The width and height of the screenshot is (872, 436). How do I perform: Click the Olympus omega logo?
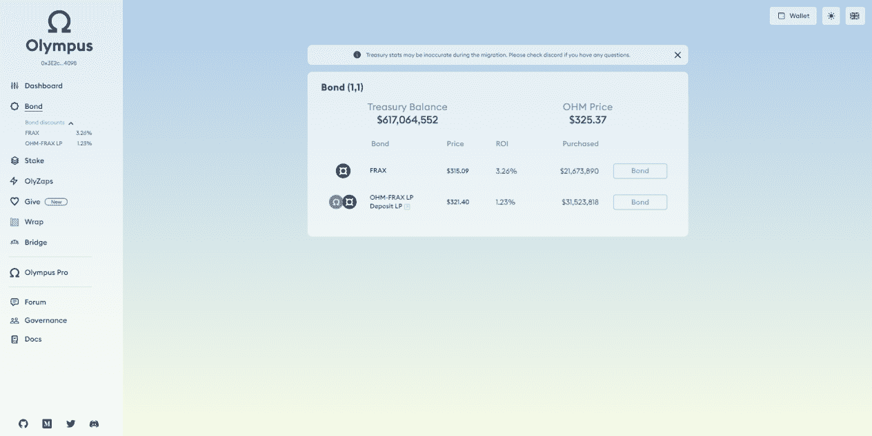(x=59, y=23)
